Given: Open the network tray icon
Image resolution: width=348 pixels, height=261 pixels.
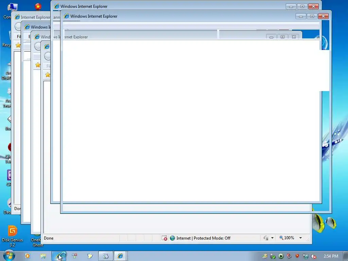Looking at the screenshot, I should click(306, 256).
